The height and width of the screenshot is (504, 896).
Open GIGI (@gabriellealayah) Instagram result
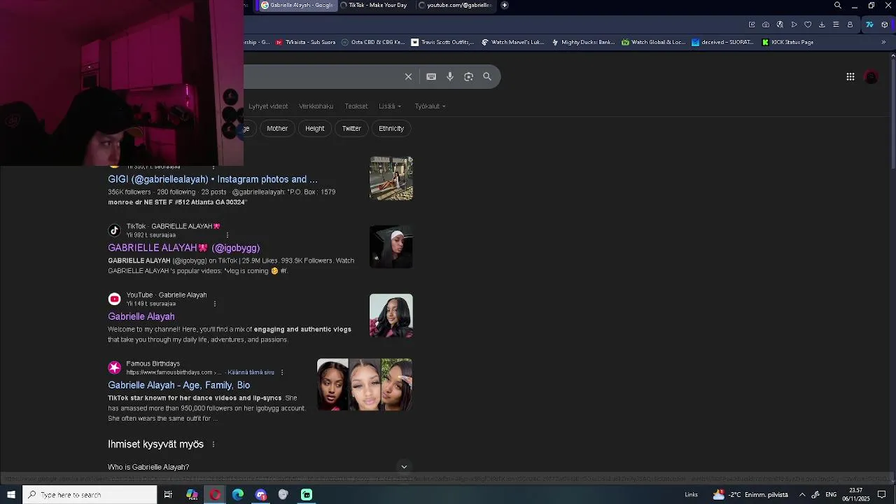(213, 179)
